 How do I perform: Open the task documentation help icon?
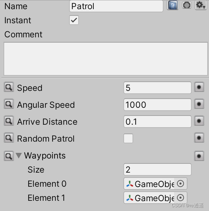click(x=173, y=5)
